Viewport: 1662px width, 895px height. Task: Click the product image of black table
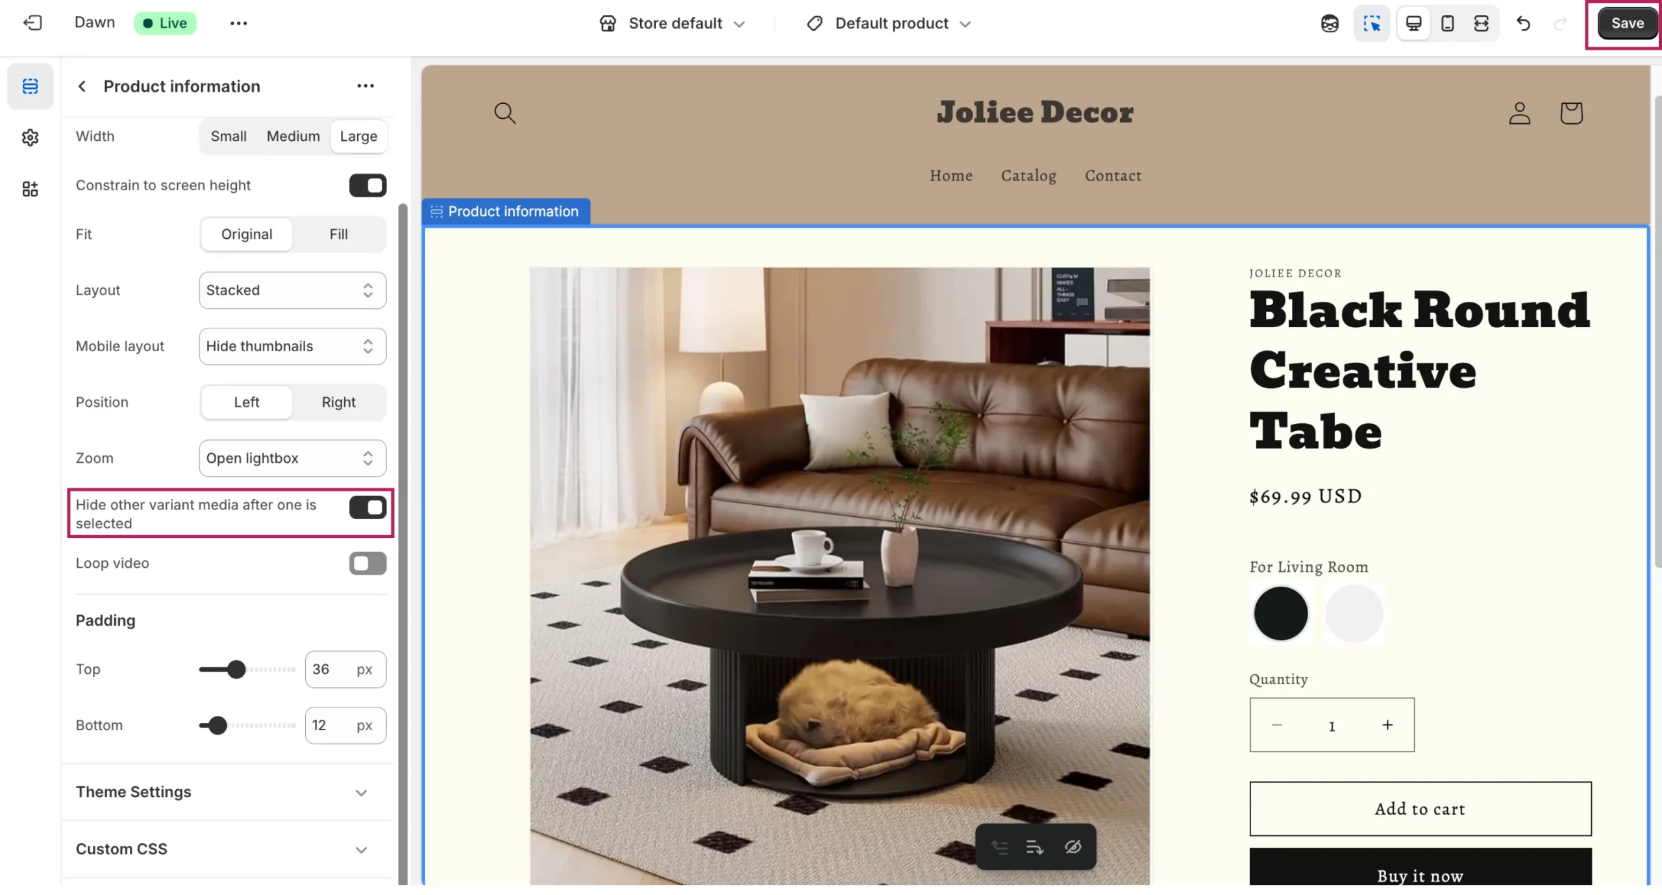pyautogui.click(x=839, y=576)
